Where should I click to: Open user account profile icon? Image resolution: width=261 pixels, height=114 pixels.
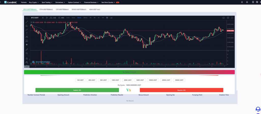click(x=242, y=2)
